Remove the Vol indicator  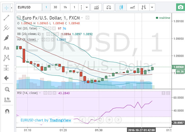click(54, 28)
